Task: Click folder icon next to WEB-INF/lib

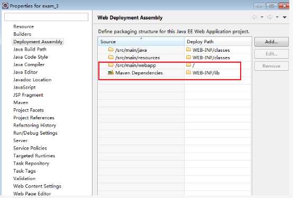Action: (x=189, y=72)
